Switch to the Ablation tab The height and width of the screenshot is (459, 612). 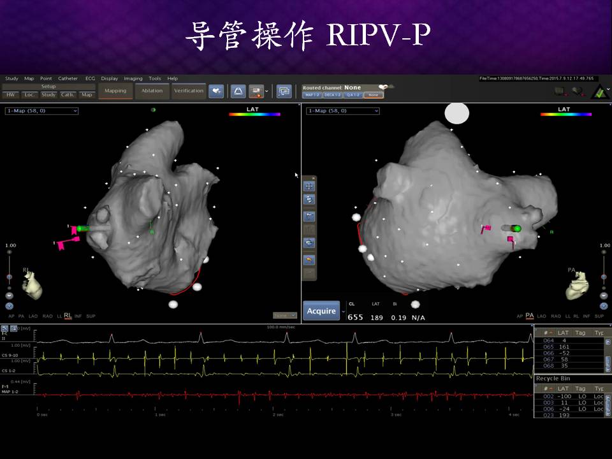152,91
